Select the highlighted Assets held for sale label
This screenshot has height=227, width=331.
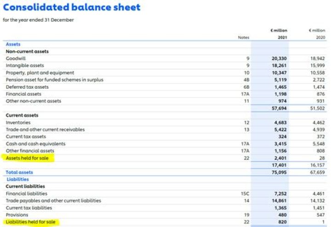click(x=27, y=158)
